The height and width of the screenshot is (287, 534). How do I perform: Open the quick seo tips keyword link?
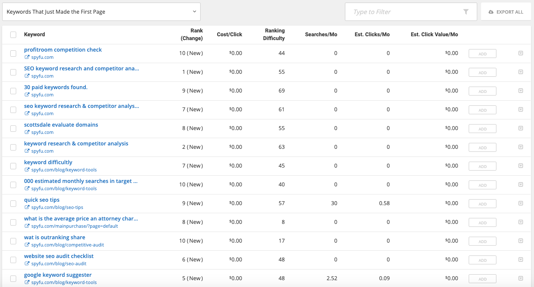[42, 200]
